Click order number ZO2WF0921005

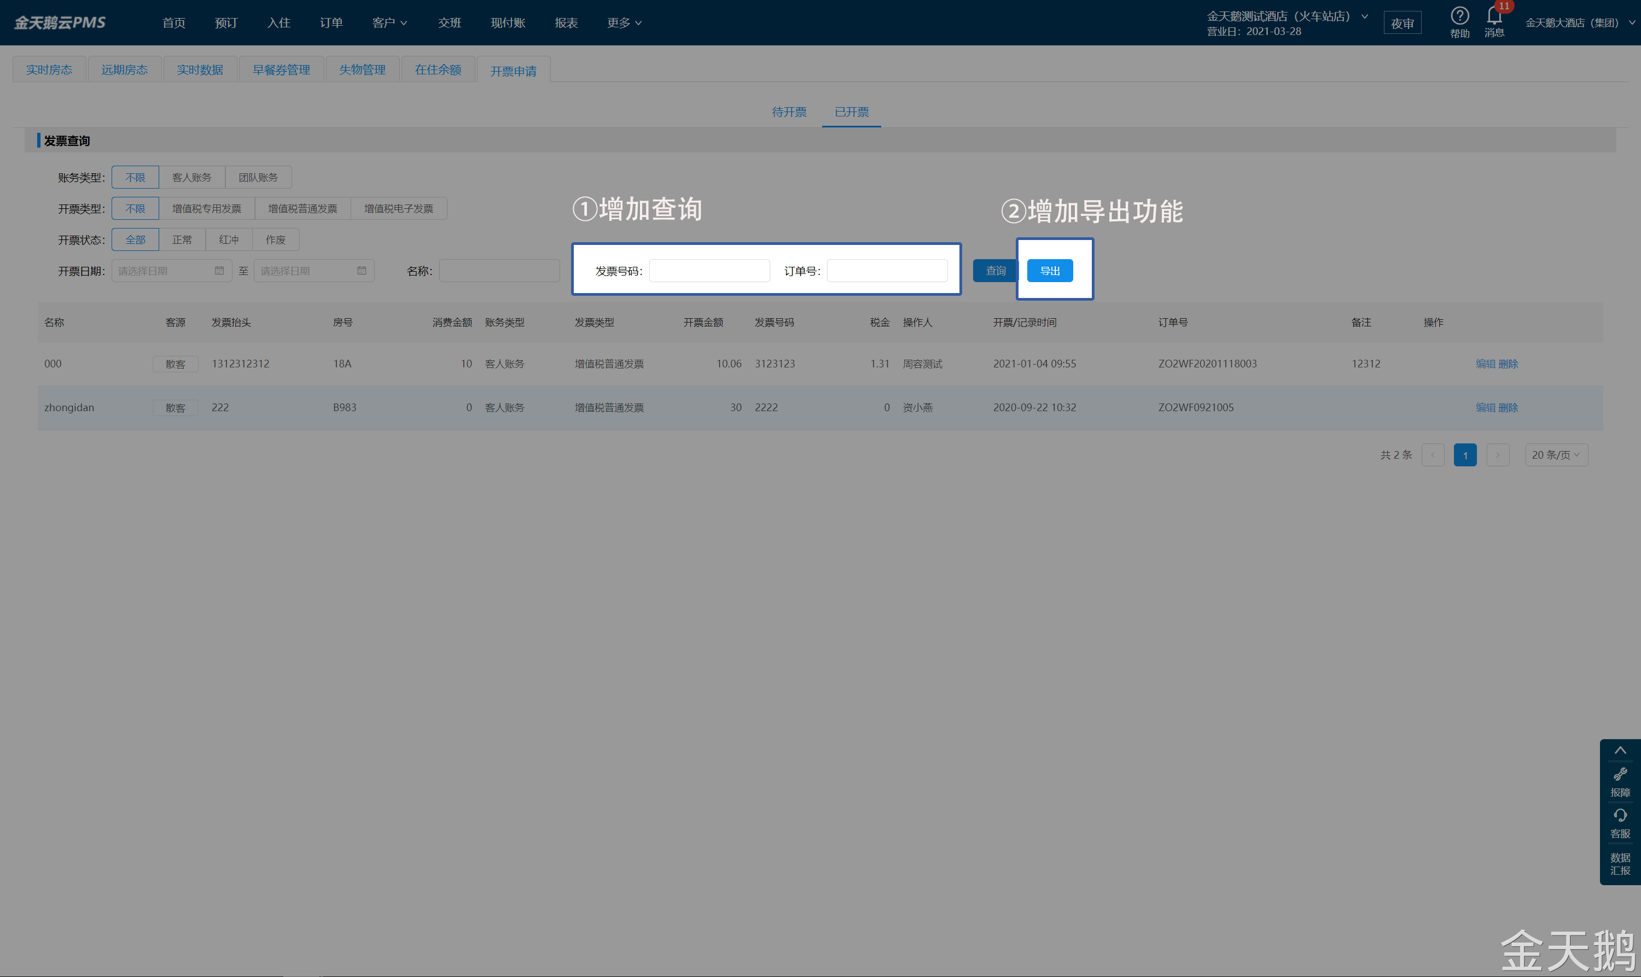point(1196,407)
